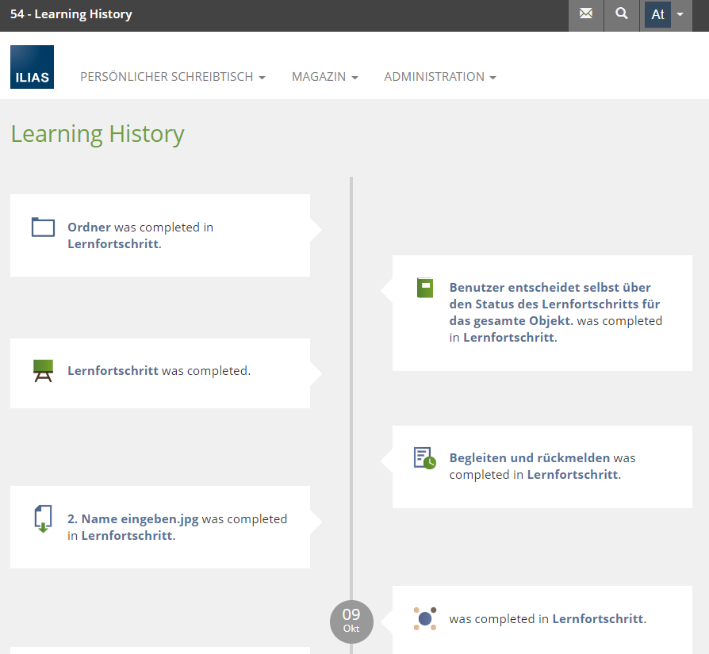Expand Persönlicher Schreibtisch menu
The height and width of the screenshot is (654, 709).
172,77
